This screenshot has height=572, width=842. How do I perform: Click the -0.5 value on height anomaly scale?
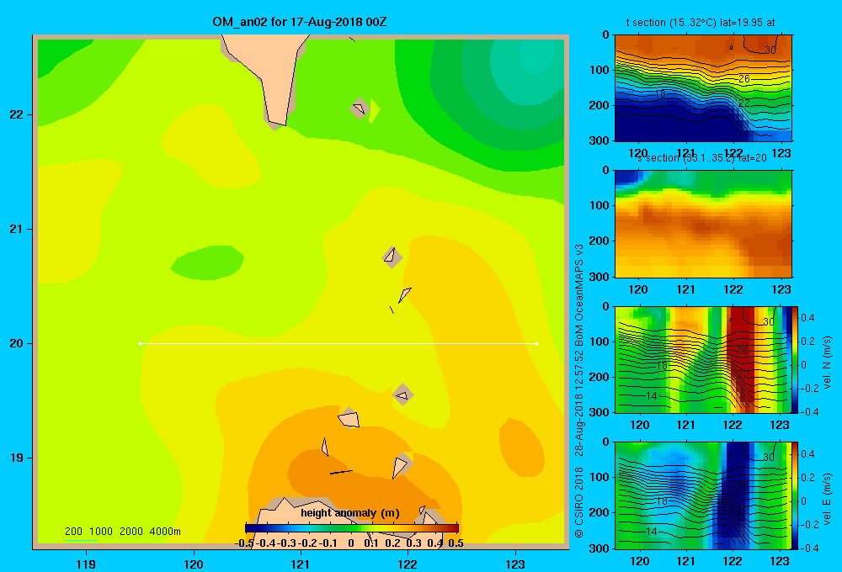click(244, 543)
